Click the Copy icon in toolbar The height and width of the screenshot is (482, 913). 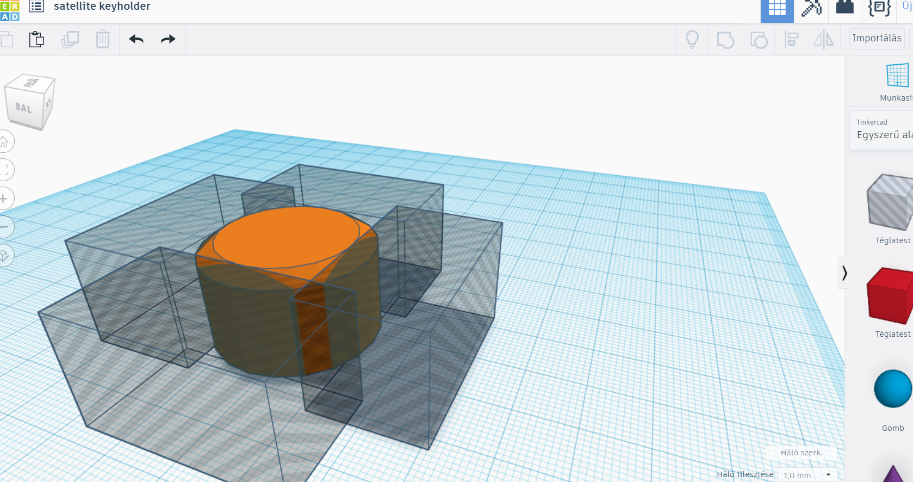coord(7,40)
